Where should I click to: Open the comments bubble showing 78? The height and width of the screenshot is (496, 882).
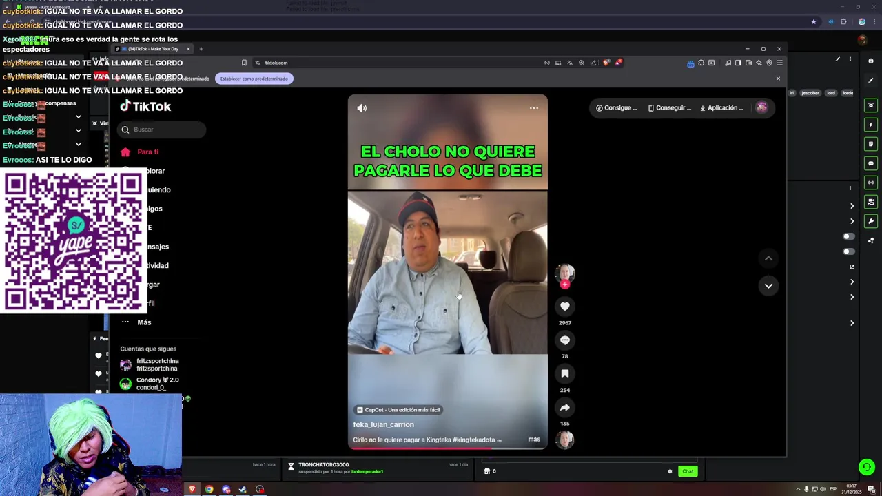[x=564, y=340]
